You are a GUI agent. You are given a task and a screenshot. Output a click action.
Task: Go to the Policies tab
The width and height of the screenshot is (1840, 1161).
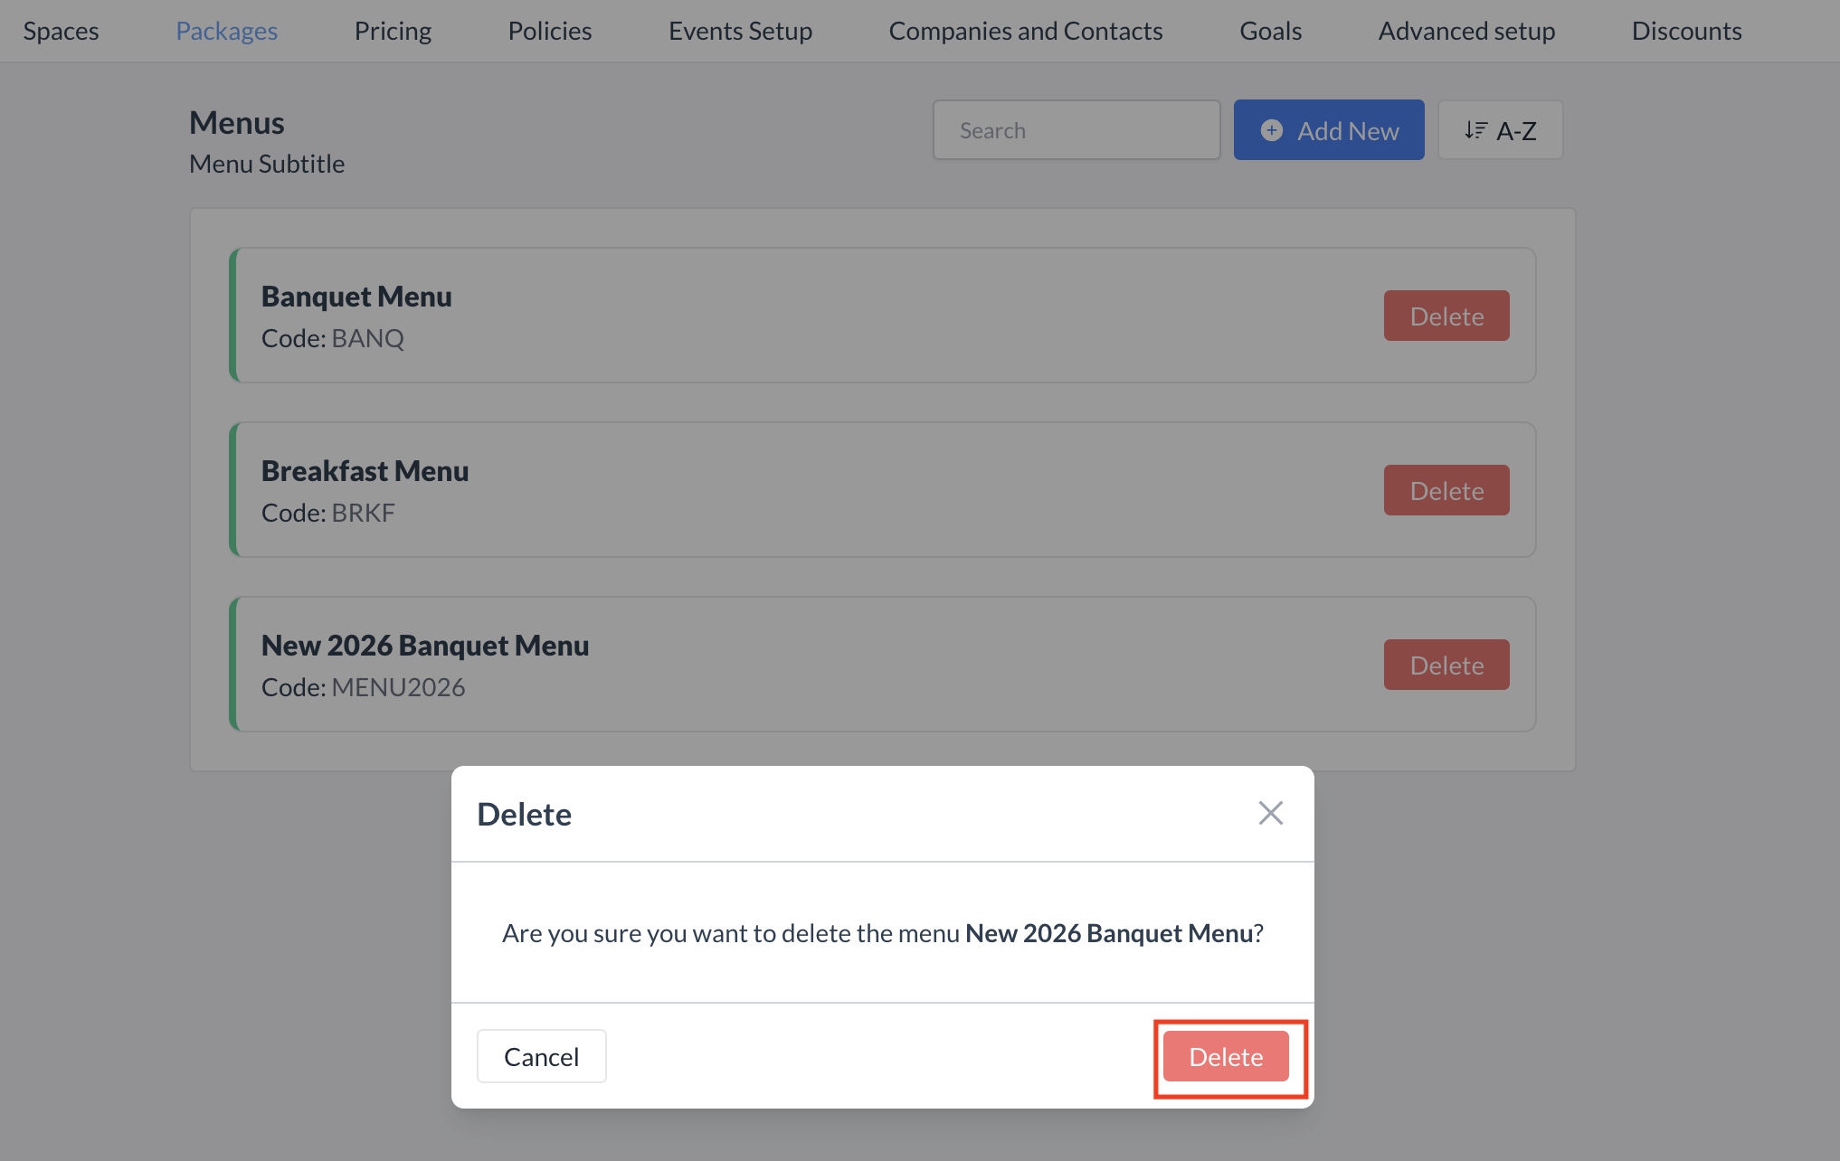549,30
